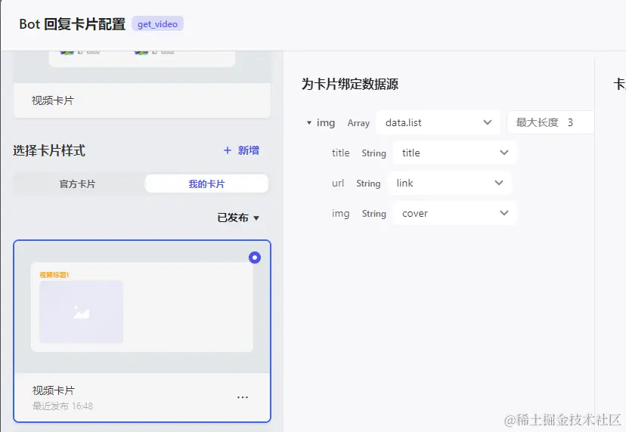Open the link source dropdown for url
Screen dimensions: 626x432
point(450,183)
